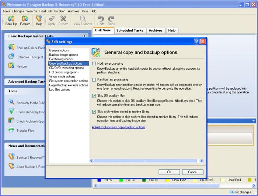Screen dimensions: 258x196
Task: Open the Wizards menu
Action: (x=32, y=11)
